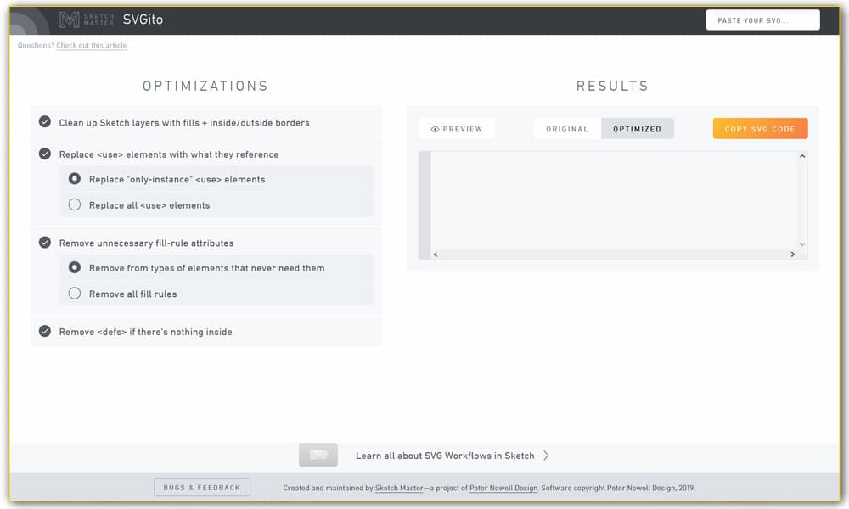Screen dimensions: 849x509
Task: Toggle Remove unnecessary fill-rule attributes checkbox
Action: click(x=45, y=243)
